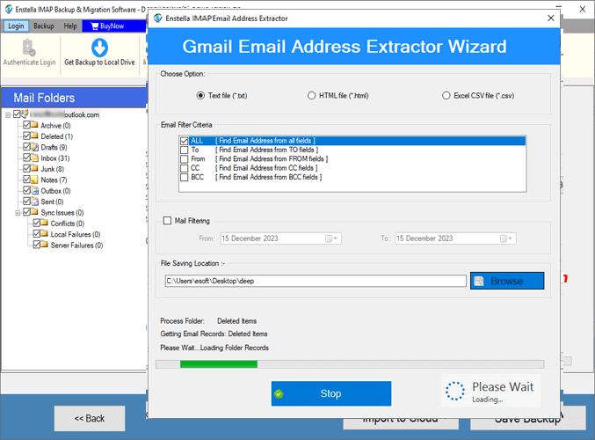Click the Junk folder icon
Screen dimensions: 595x440
click(x=34, y=168)
